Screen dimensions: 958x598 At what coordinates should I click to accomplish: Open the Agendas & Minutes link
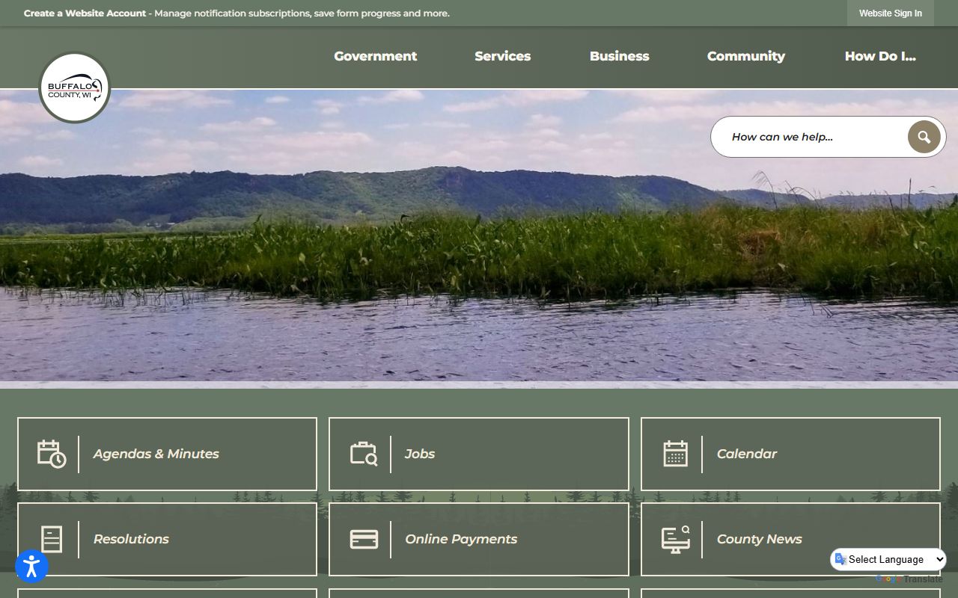(156, 454)
